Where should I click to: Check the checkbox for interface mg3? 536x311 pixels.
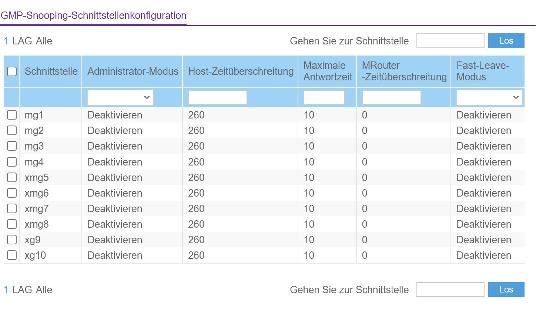(11, 146)
